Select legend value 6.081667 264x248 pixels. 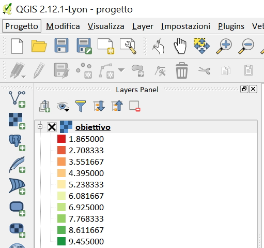[x=86, y=196]
